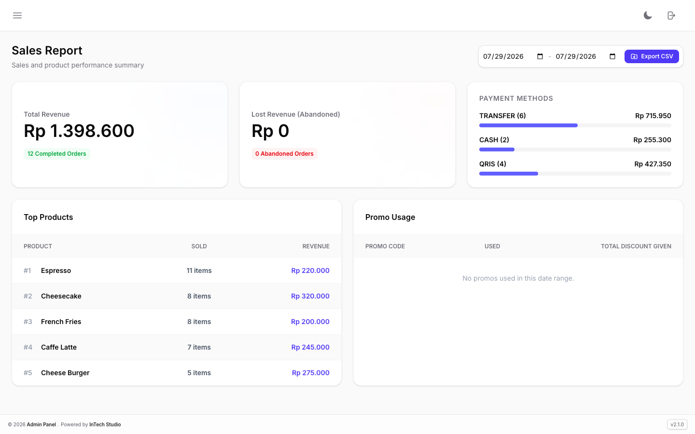Click the SOLD column header

pyautogui.click(x=199, y=246)
